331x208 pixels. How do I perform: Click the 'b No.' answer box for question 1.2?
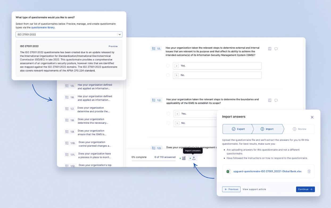point(196,123)
